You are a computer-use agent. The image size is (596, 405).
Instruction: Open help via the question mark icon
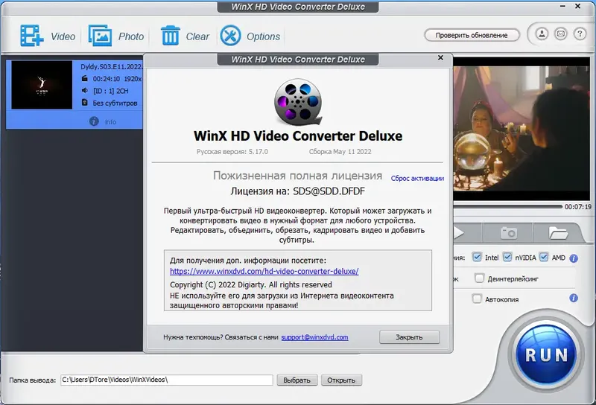tap(580, 34)
